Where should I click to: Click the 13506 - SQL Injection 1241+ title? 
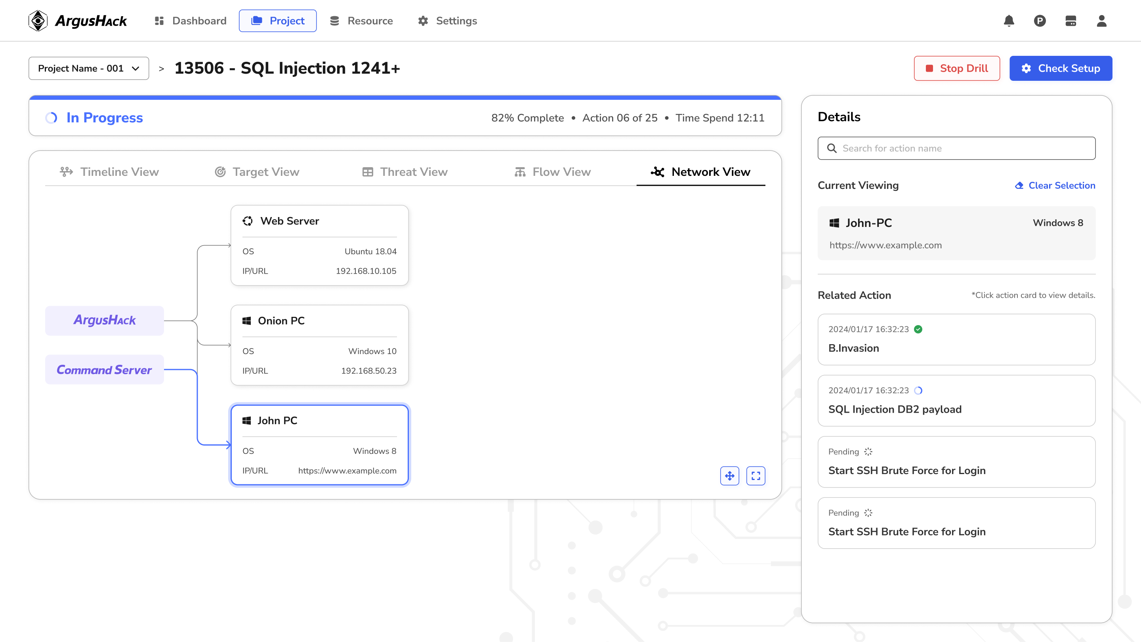287,68
